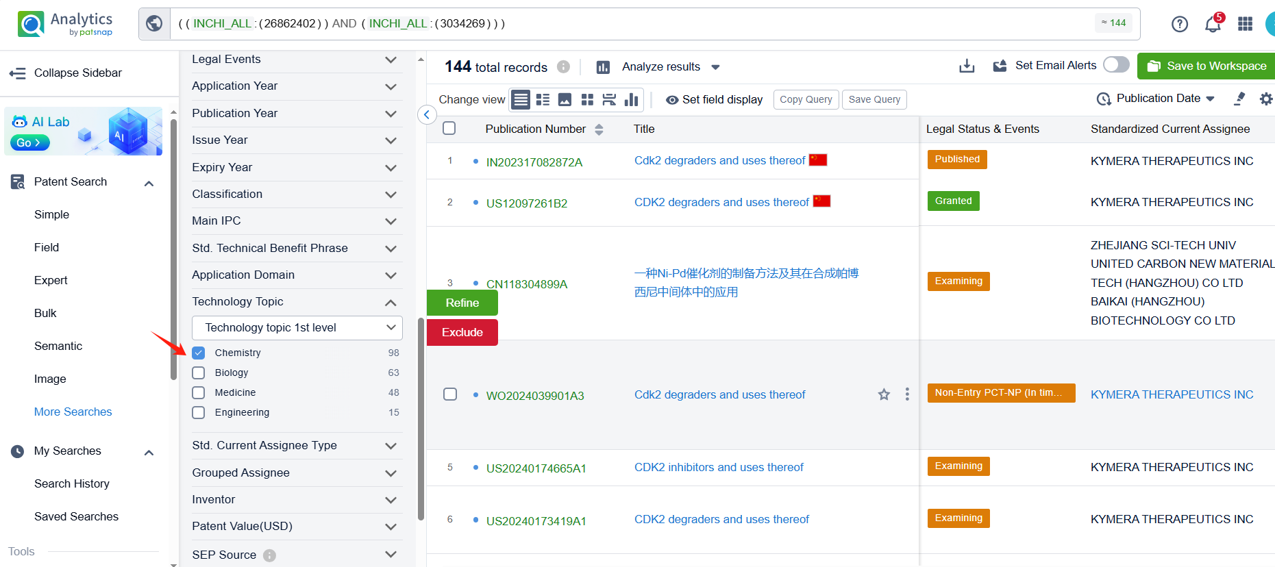Click the Save to Workspace button
Image resolution: width=1275 pixels, height=567 pixels.
point(1206,66)
